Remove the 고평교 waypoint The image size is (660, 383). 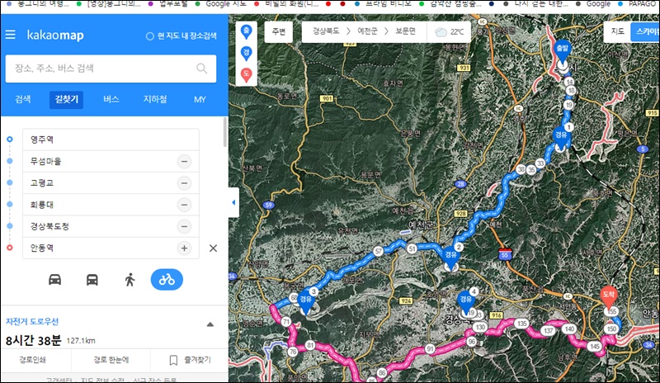(184, 183)
